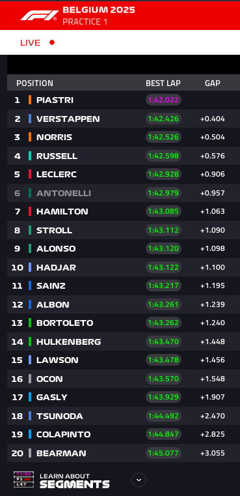The image size is (240, 496).
Task: Click Verstappen's best lap time badge
Action: [164, 119]
